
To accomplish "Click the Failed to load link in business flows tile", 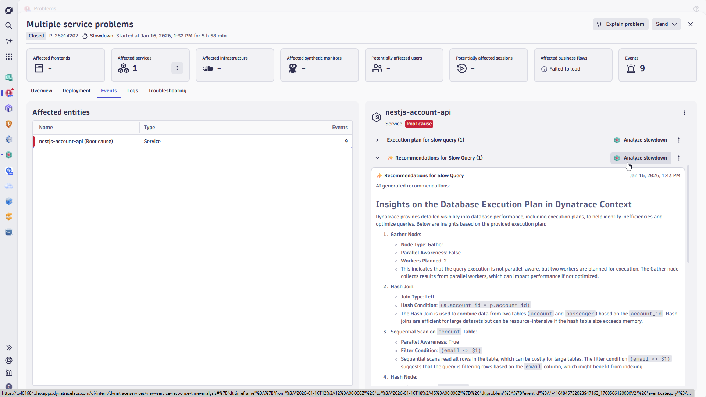I will tap(564, 69).
